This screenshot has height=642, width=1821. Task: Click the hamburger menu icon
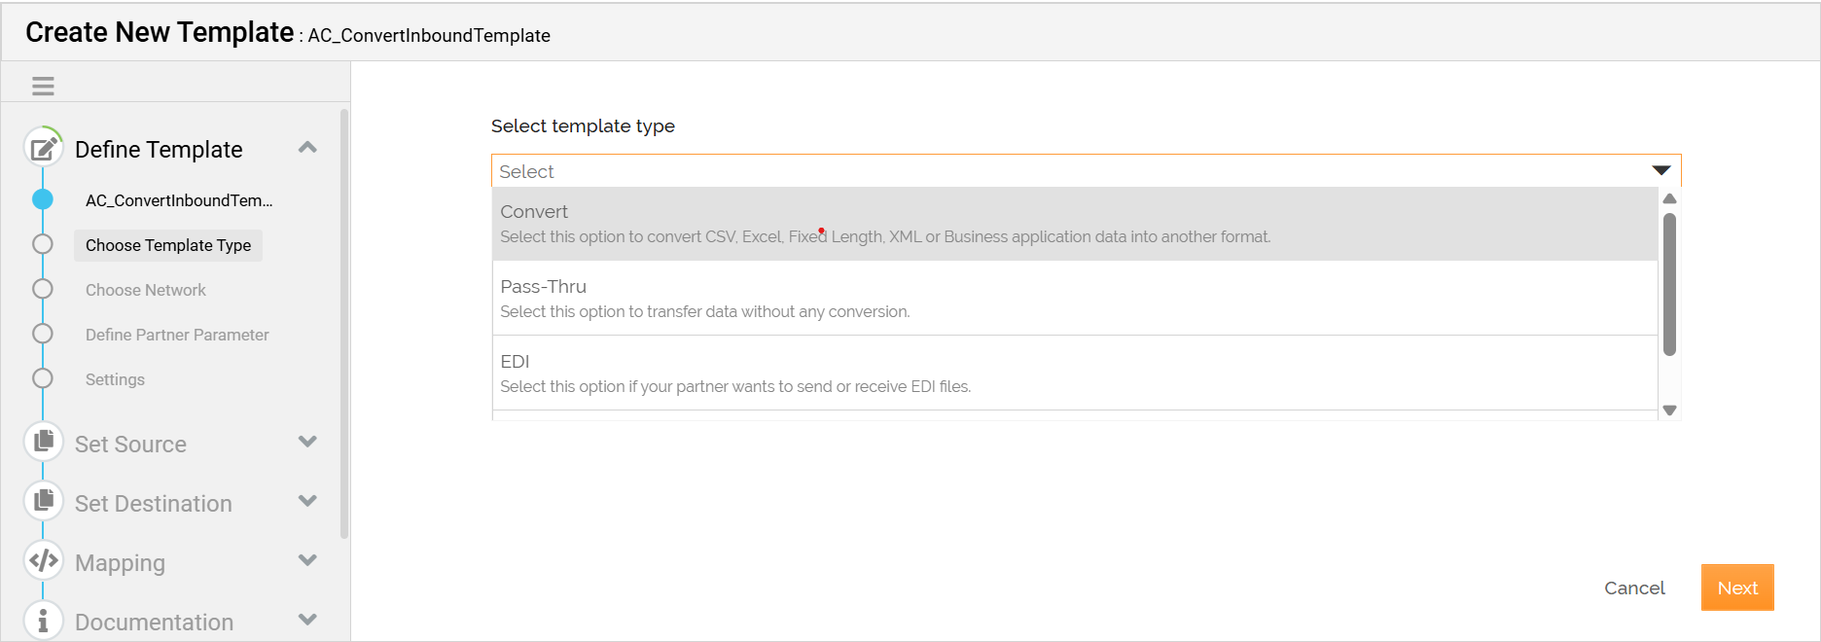click(x=43, y=86)
